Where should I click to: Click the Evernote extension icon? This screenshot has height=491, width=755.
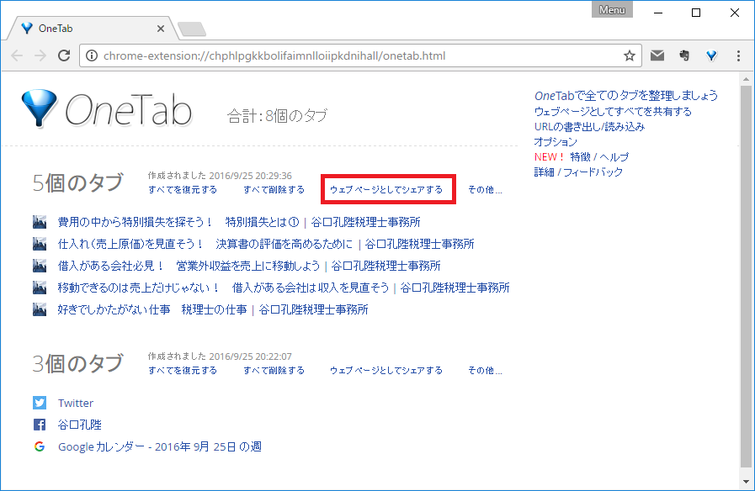[x=684, y=56]
